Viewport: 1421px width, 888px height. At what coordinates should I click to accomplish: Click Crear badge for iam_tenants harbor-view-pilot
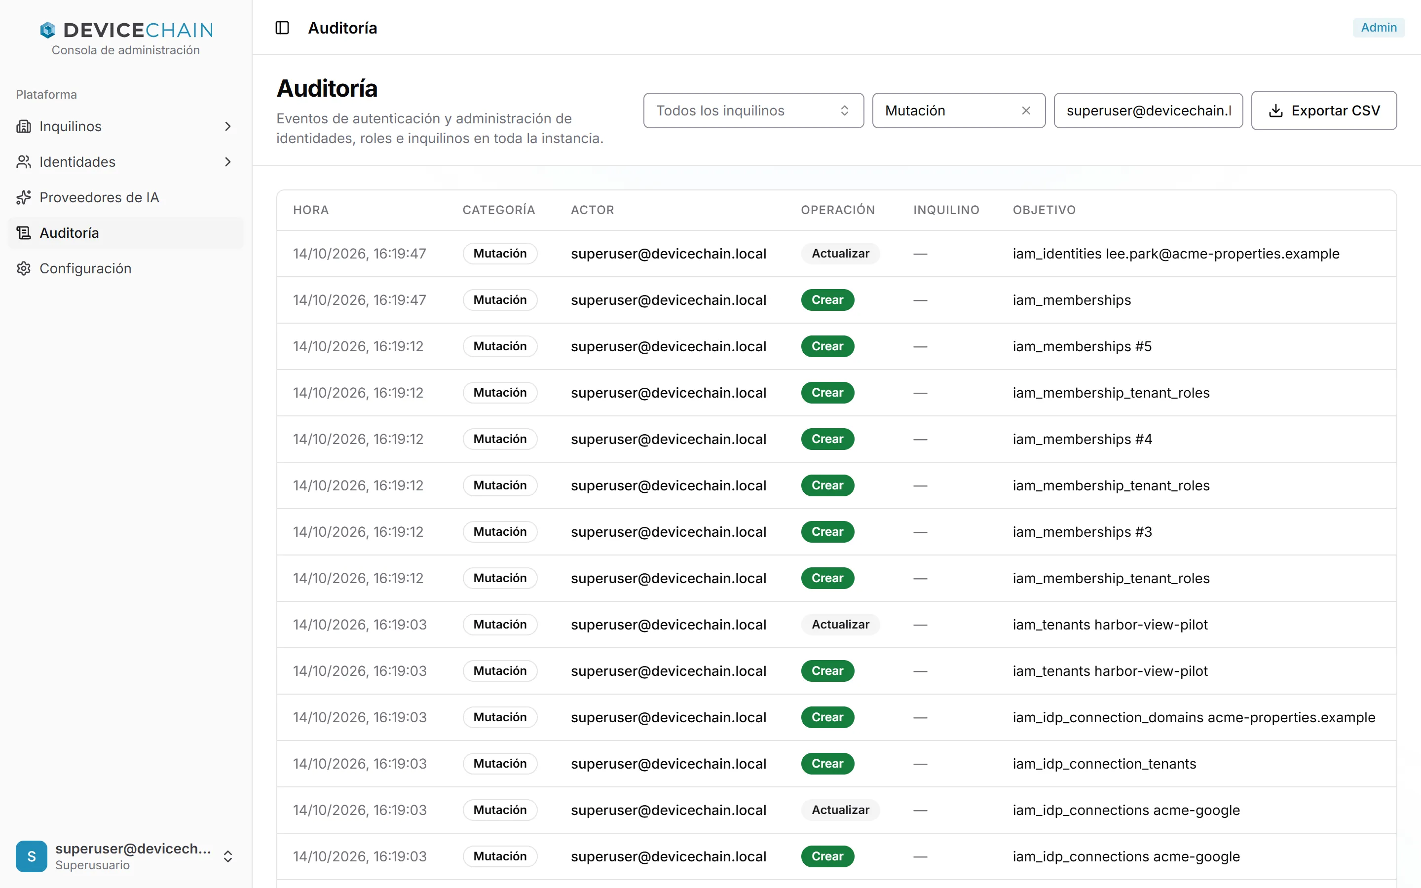click(827, 671)
